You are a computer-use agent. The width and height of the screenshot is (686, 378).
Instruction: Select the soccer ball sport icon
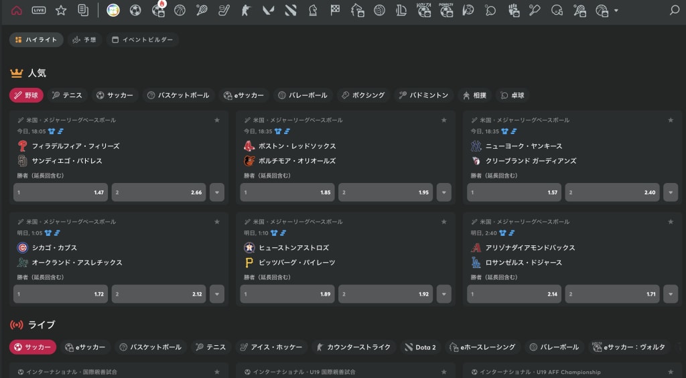135,10
